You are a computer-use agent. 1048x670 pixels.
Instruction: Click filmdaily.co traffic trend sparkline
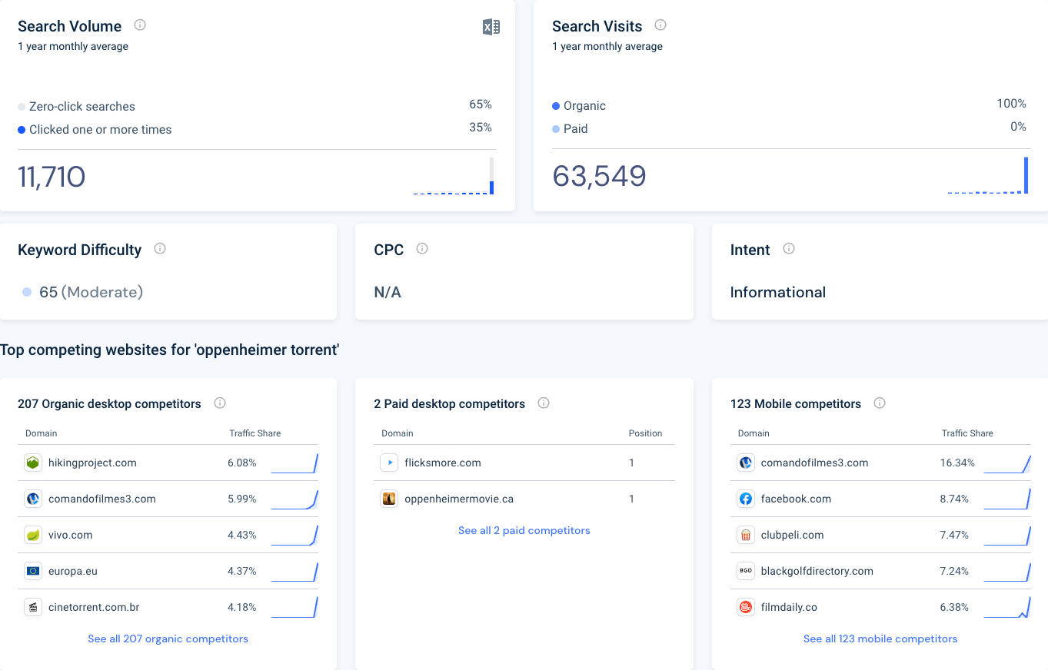coord(1007,607)
